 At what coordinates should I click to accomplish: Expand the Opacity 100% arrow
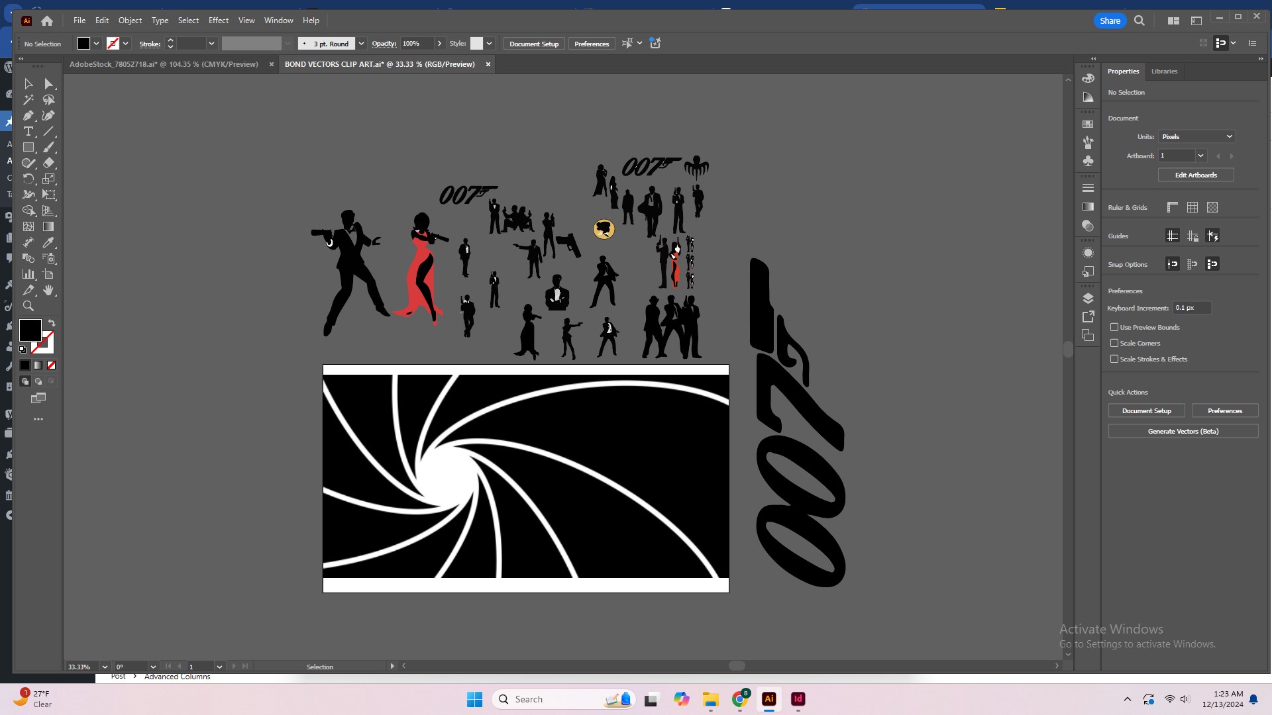tap(439, 44)
